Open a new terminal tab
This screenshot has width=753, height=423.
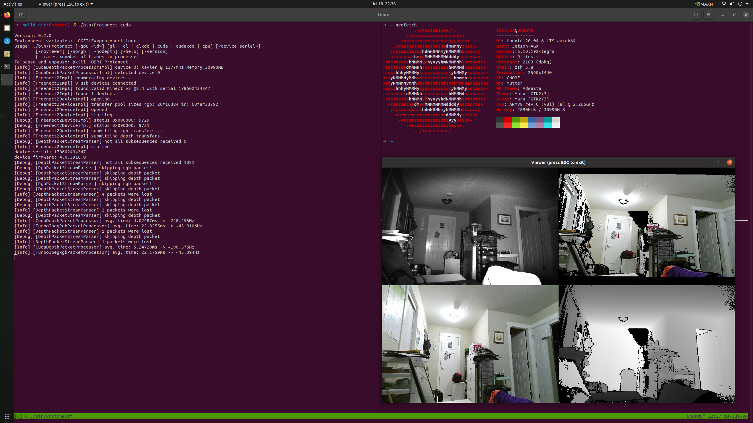tap(21, 15)
